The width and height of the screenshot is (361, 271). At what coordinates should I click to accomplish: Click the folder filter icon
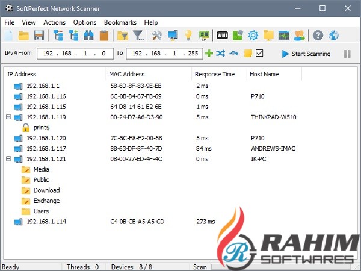click(x=123, y=36)
